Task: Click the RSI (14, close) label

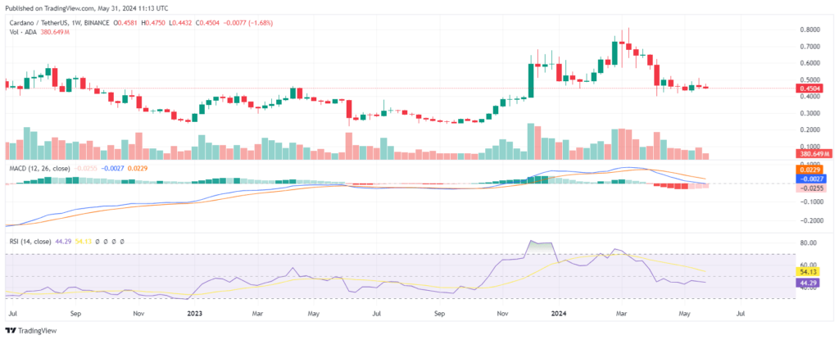Action: click(30, 242)
